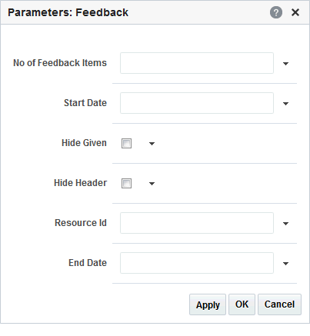Confirm parameters with the OK button
Screen dimensions: 310x336
(242, 304)
